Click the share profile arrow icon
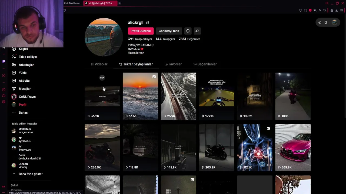 (197, 31)
